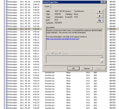119x109 pixels.
Task: Select the time 9:55:11 in event list
Action: [36, 56]
